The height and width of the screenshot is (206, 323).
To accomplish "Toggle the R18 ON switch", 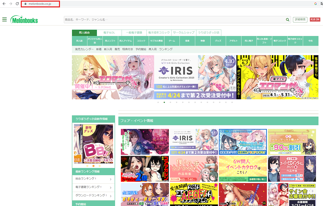I will tap(315, 20).
